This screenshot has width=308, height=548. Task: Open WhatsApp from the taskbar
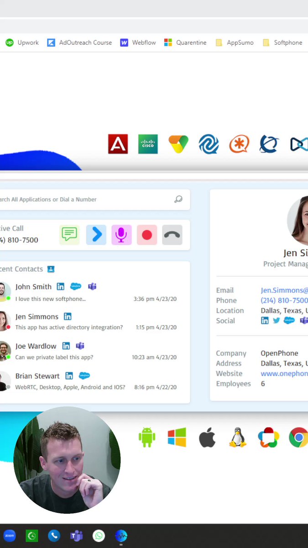[x=99, y=535]
